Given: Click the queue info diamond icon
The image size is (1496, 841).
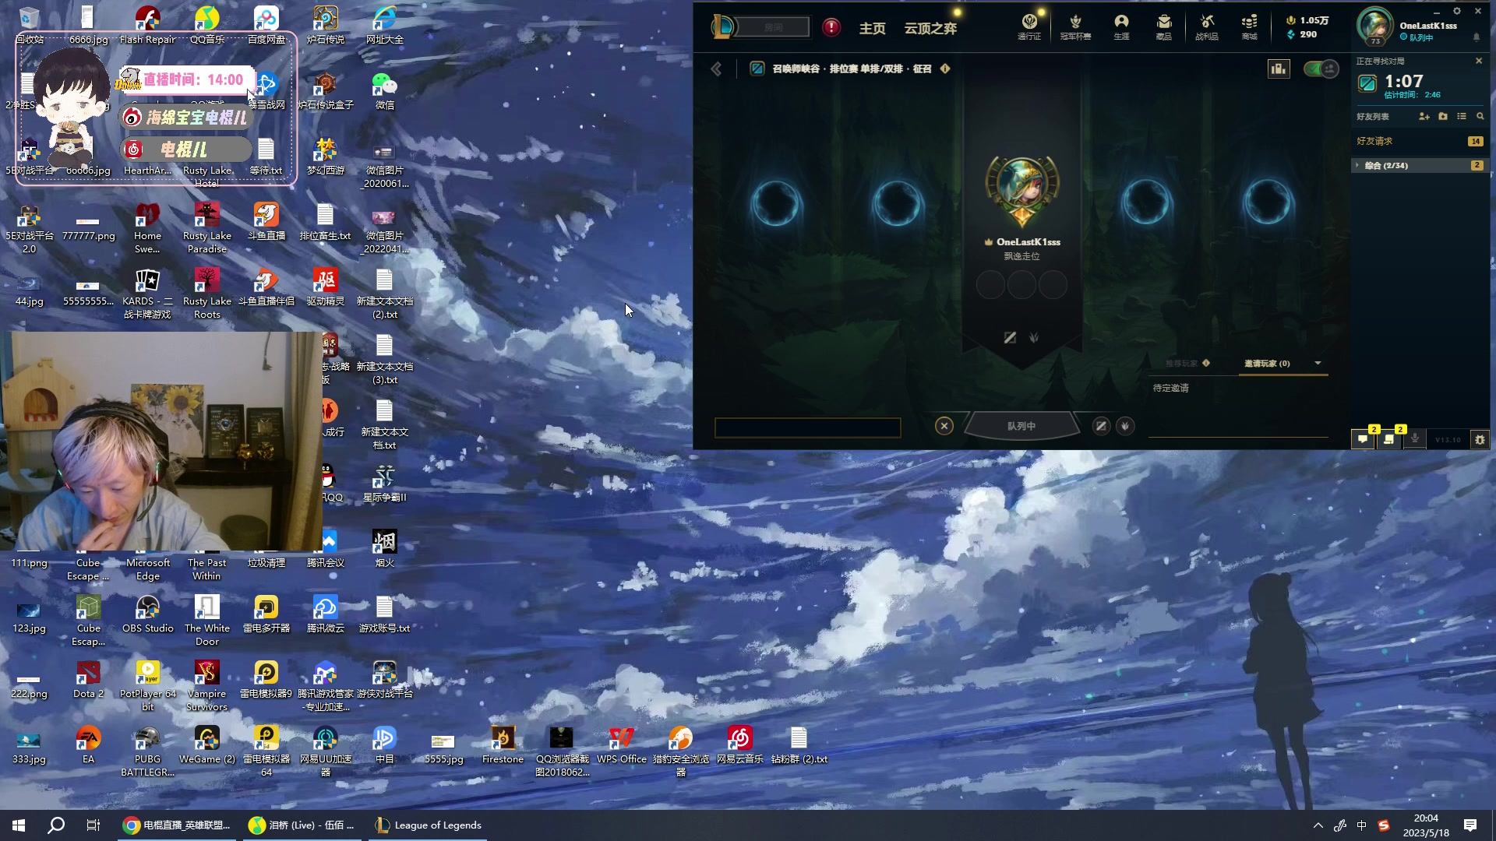Looking at the screenshot, I should (x=945, y=69).
